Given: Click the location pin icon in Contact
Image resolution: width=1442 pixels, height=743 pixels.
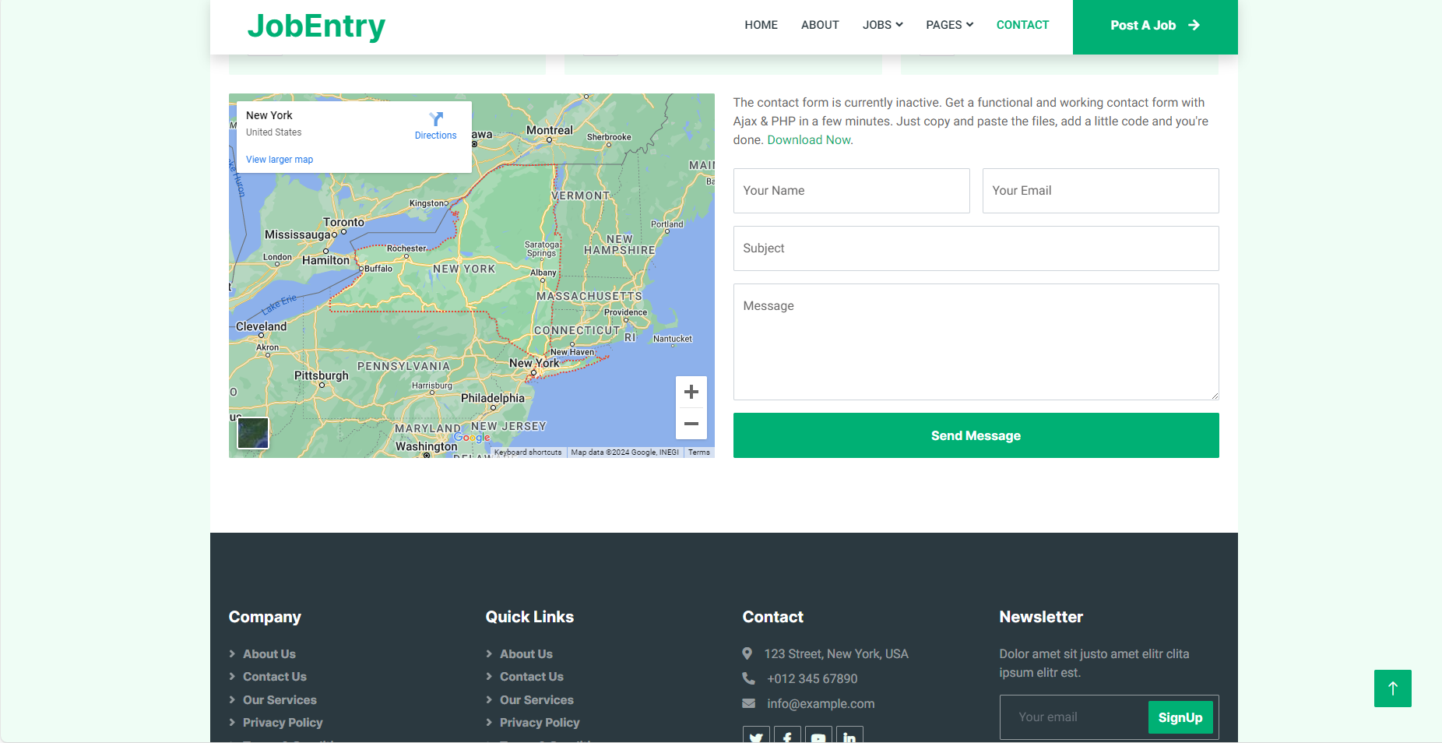Looking at the screenshot, I should coord(747,653).
